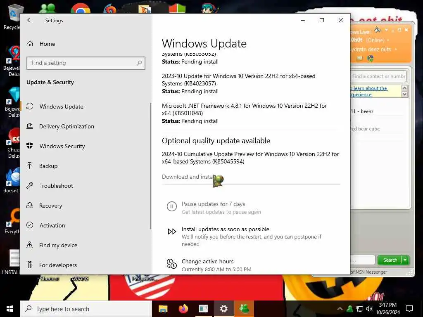Click the pause circle icon
This screenshot has width=423, height=317.
171,206
